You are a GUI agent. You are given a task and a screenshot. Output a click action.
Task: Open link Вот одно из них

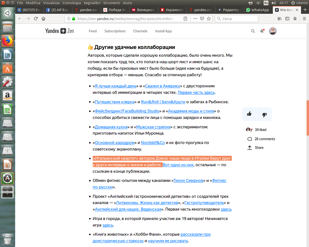[178, 165]
